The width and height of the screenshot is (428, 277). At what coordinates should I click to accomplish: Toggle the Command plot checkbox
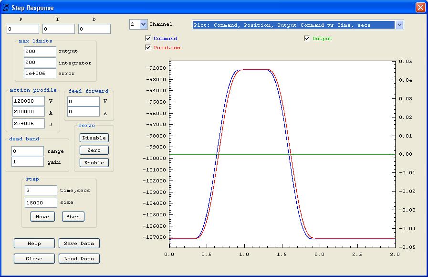click(148, 39)
